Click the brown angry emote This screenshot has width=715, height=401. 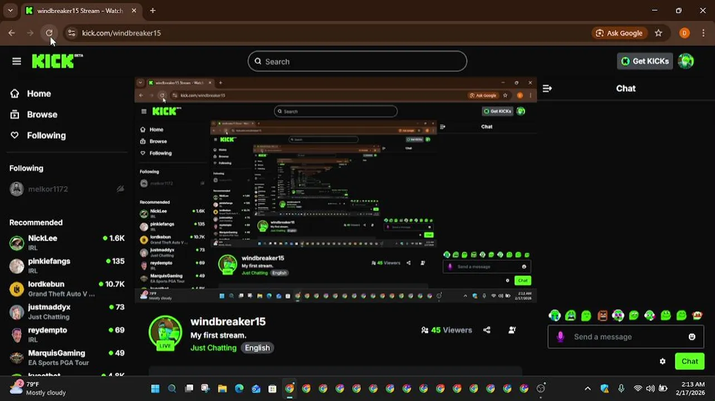coord(602,316)
